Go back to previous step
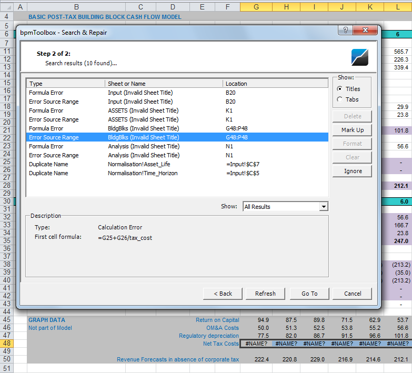The height and width of the screenshot is (373, 412). point(223,294)
